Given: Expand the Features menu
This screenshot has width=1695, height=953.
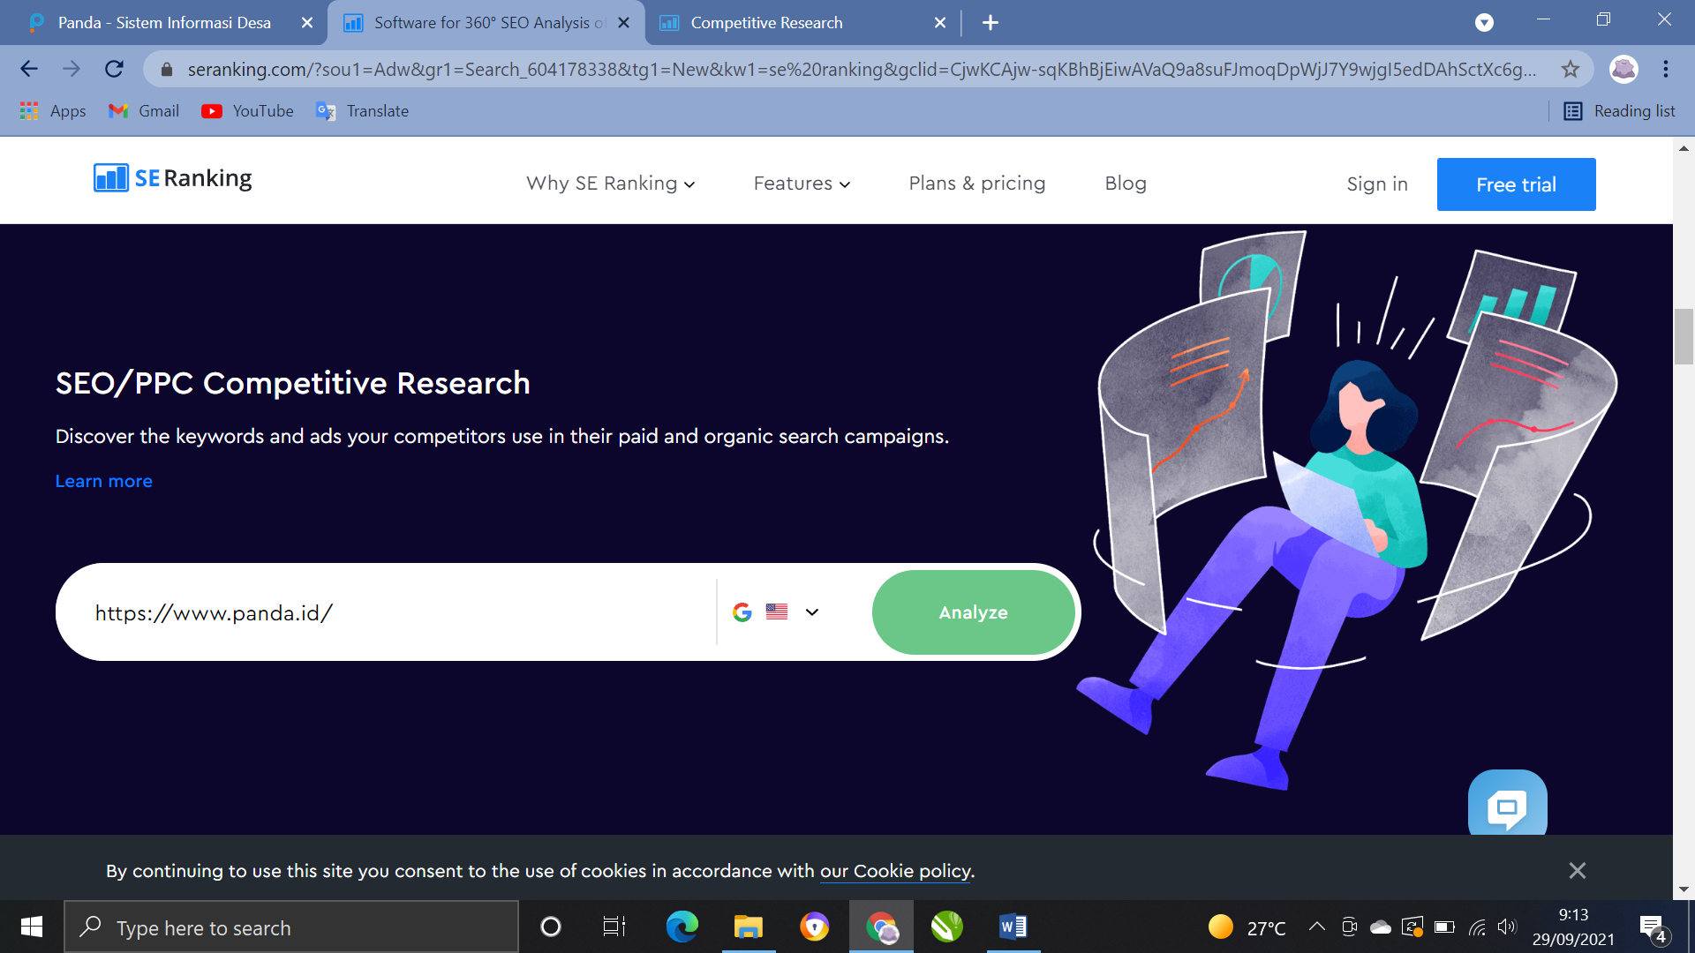Looking at the screenshot, I should 802,184.
